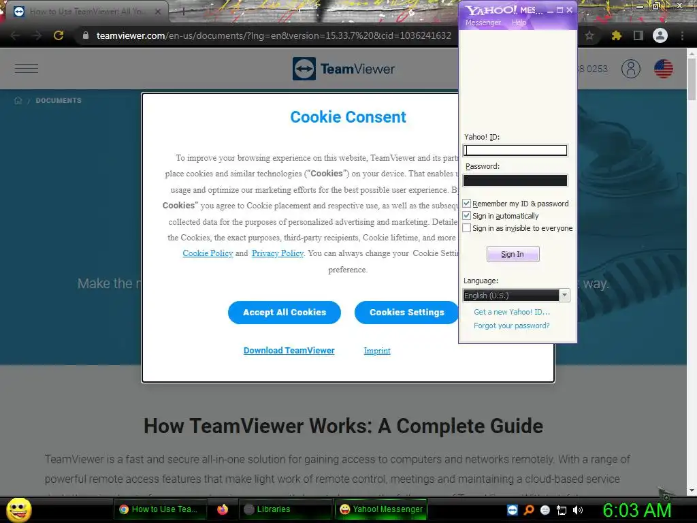Open a new Chrome tab
Viewport: 697px width, 523px height.
point(183,12)
